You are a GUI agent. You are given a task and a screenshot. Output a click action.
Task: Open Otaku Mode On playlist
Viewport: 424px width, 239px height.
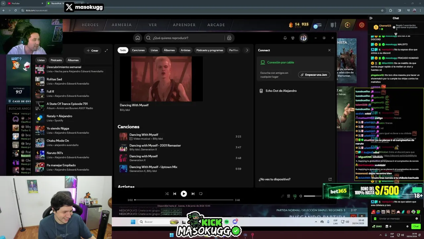tap(72, 143)
